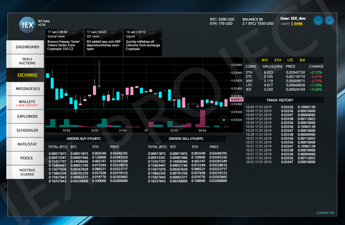Click the 0,03342750 ETH price
The width and height of the screenshot is (345, 225).
tap(295, 72)
